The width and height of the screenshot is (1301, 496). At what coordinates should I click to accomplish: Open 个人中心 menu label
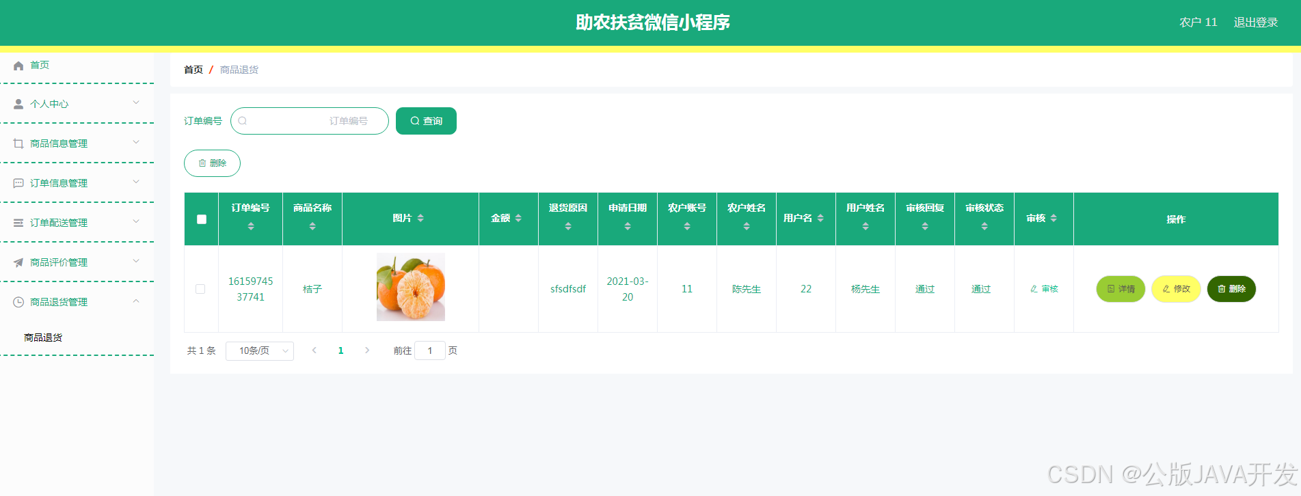(49, 104)
